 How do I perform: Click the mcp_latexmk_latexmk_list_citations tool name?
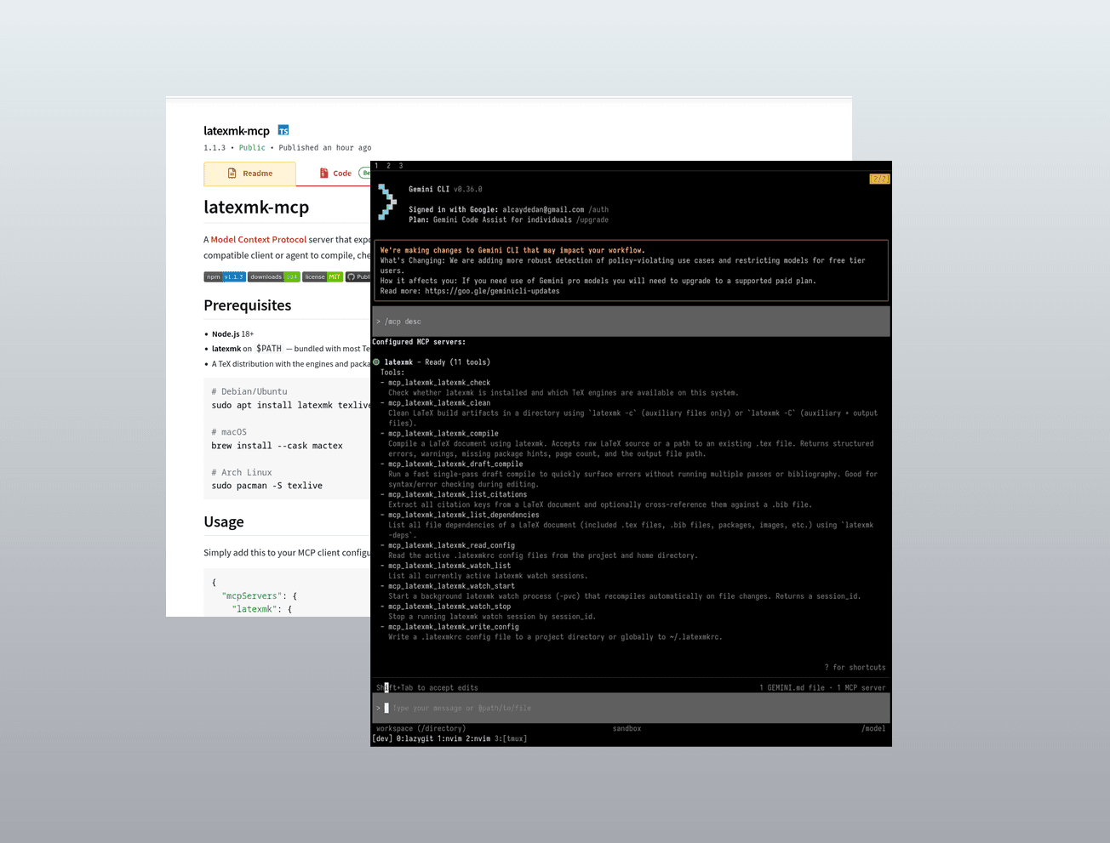point(458,495)
